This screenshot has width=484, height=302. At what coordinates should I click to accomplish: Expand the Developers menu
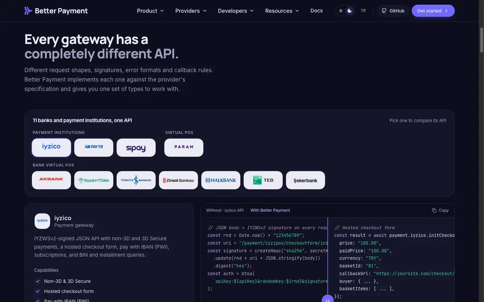(x=236, y=11)
